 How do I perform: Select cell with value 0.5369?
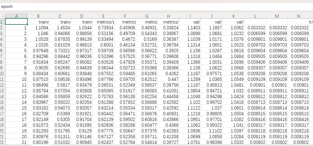coord(60,114)
